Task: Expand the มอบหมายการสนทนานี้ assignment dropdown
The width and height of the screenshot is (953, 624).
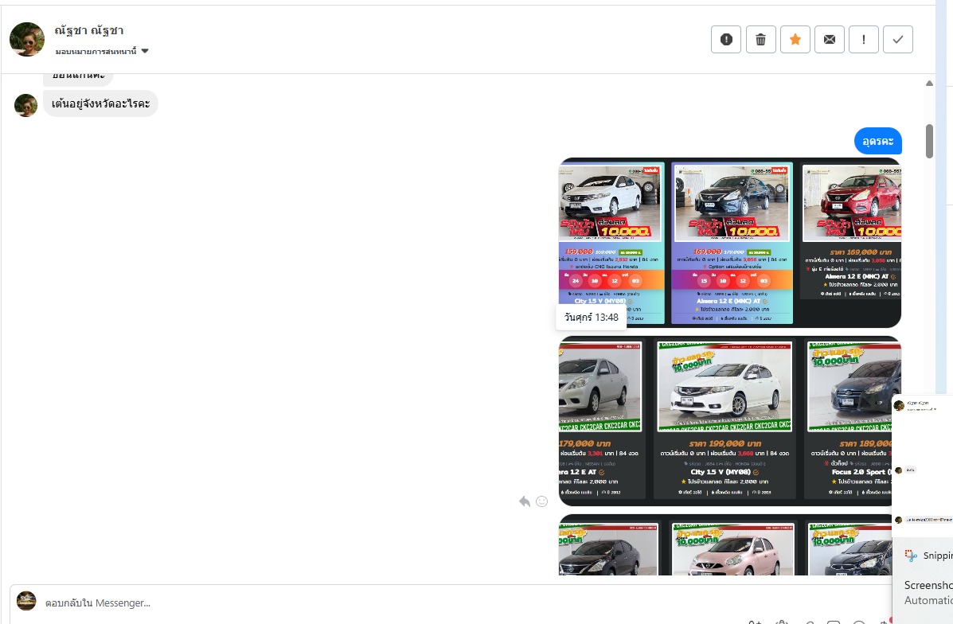Action: tap(96, 52)
